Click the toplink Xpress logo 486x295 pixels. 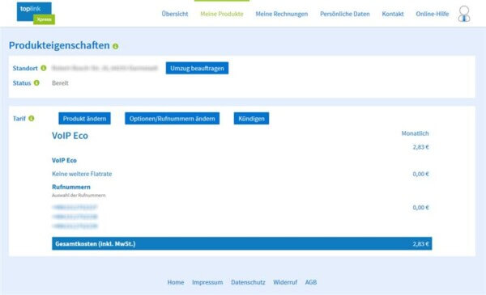[x=36, y=13]
